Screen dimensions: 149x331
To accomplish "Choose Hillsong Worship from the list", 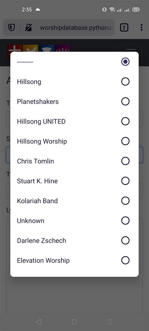I will pyautogui.click(x=74, y=141).
